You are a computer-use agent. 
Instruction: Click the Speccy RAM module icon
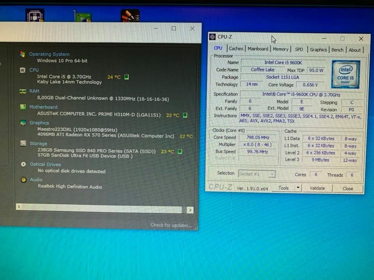23,91
